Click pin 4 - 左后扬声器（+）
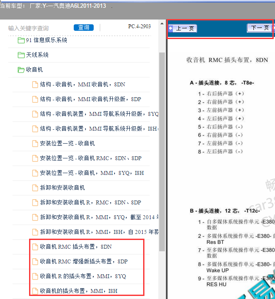Screen dimensions: 275x299 (221, 118)
